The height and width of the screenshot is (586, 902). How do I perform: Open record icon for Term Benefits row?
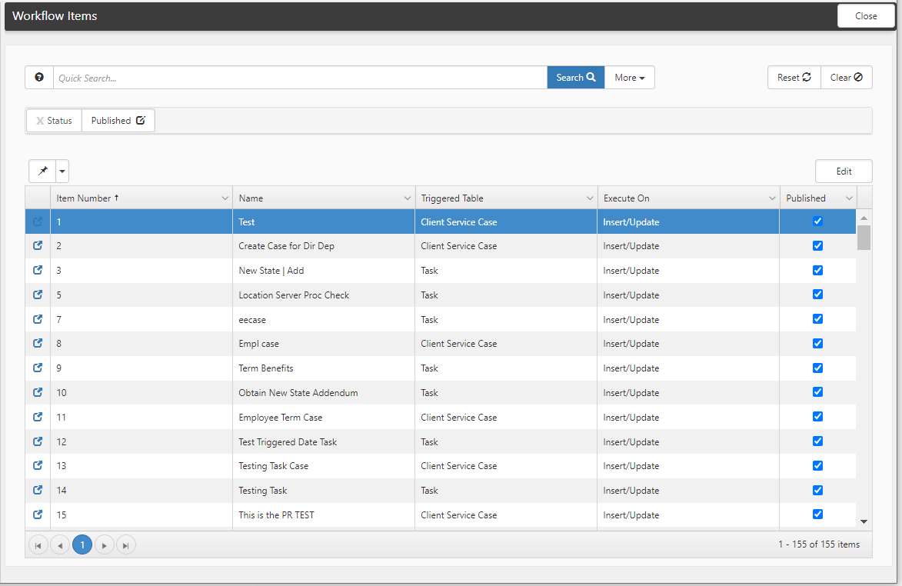coord(38,368)
